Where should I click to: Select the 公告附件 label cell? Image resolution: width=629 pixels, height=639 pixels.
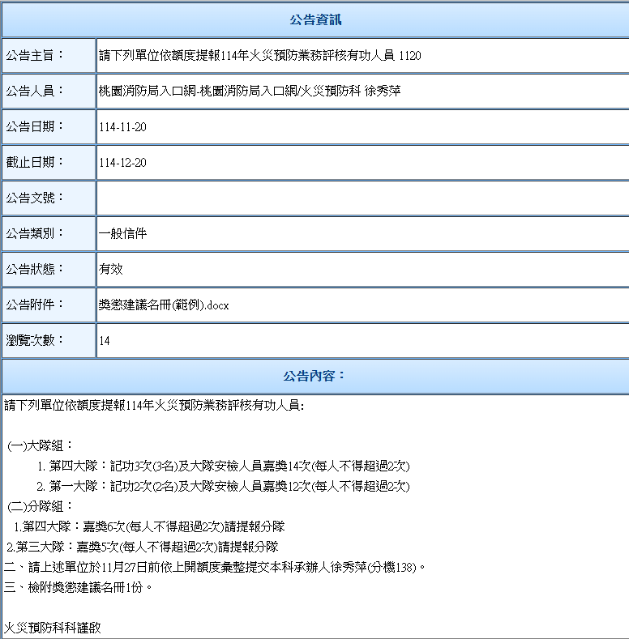tap(49, 305)
